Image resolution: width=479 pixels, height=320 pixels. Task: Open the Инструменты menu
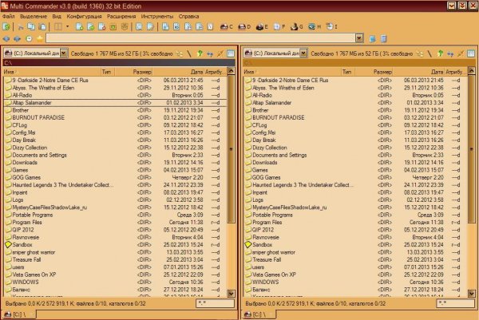point(157,17)
